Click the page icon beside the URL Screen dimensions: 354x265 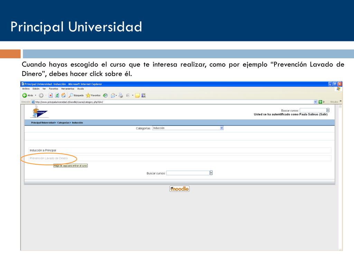pos(33,102)
